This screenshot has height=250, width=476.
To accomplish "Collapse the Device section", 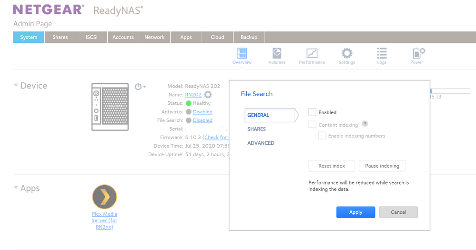I will click(16, 85).
